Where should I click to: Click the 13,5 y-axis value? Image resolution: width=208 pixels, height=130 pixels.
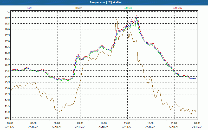pyautogui.click(x=8, y=82)
